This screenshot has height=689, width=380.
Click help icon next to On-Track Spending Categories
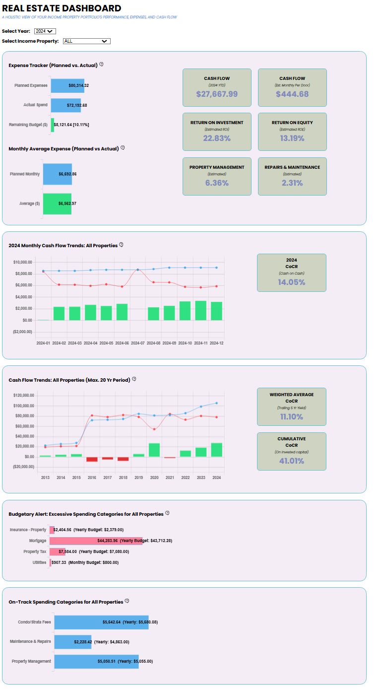tap(127, 601)
